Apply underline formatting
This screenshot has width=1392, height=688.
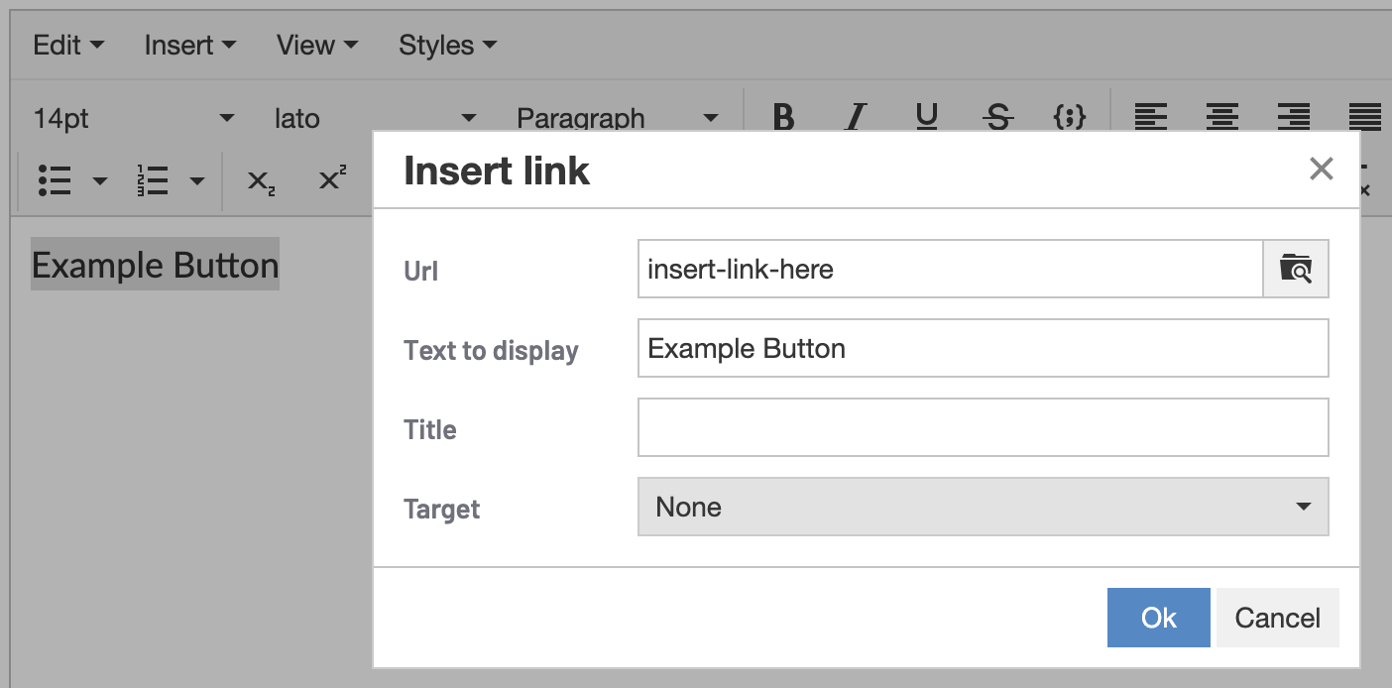927,118
